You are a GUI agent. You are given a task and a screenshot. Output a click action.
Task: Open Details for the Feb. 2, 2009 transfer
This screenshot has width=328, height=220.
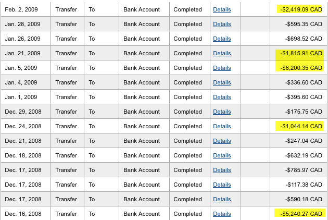click(x=222, y=9)
